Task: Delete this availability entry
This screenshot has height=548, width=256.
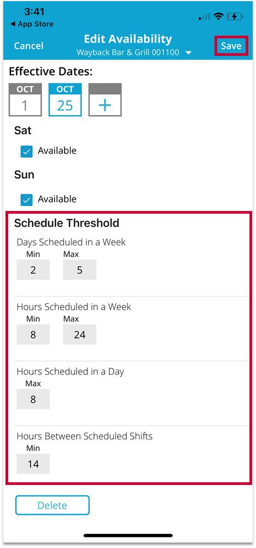Action: [x=53, y=505]
